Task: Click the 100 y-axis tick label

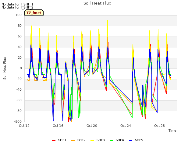Action: (19, 15)
